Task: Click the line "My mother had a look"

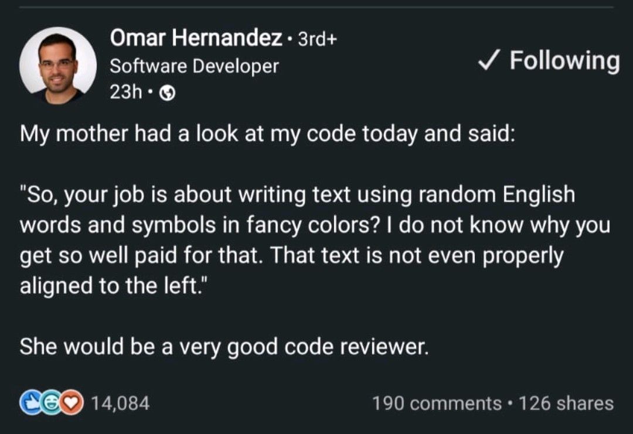Action: pos(268,134)
